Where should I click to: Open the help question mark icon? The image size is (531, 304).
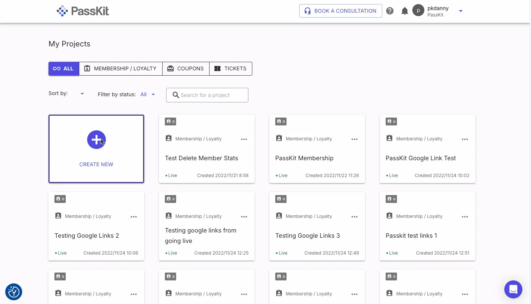click(x=390, y=11)
